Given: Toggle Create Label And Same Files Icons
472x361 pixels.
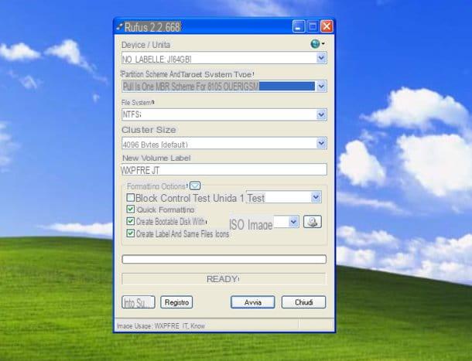Looking at the screenshot, I should click(x=130, y=233).
